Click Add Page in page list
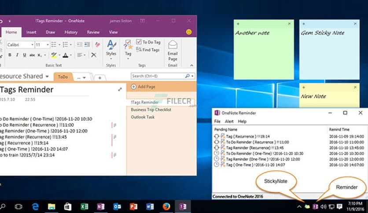Viewport: 368px width, 213px height. [x=143, y=87]
